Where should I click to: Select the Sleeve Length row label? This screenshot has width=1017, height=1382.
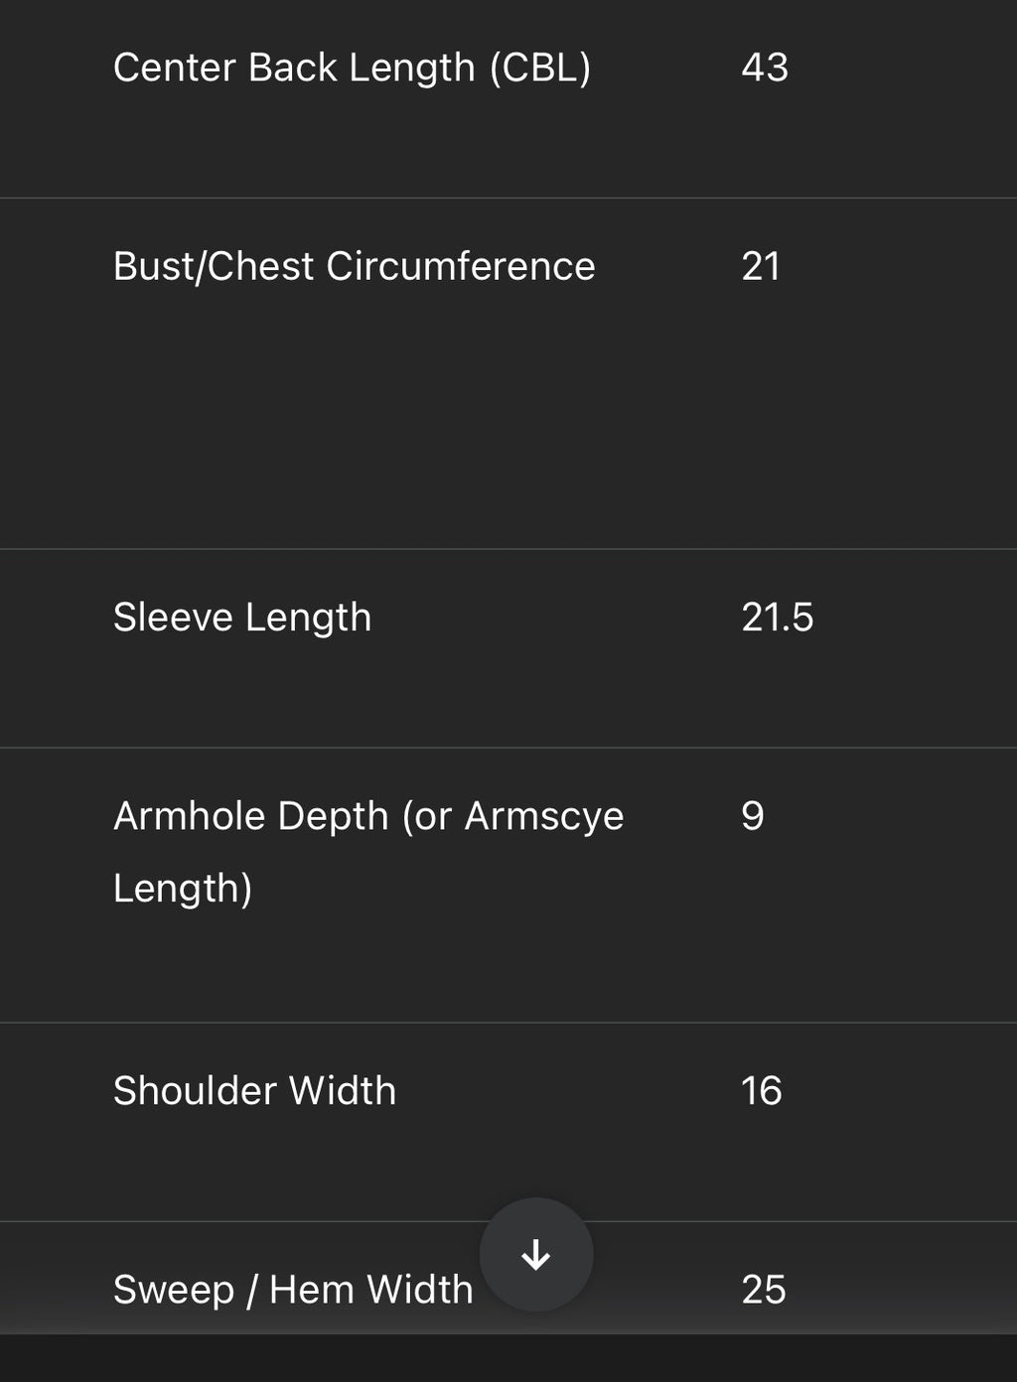242,618
